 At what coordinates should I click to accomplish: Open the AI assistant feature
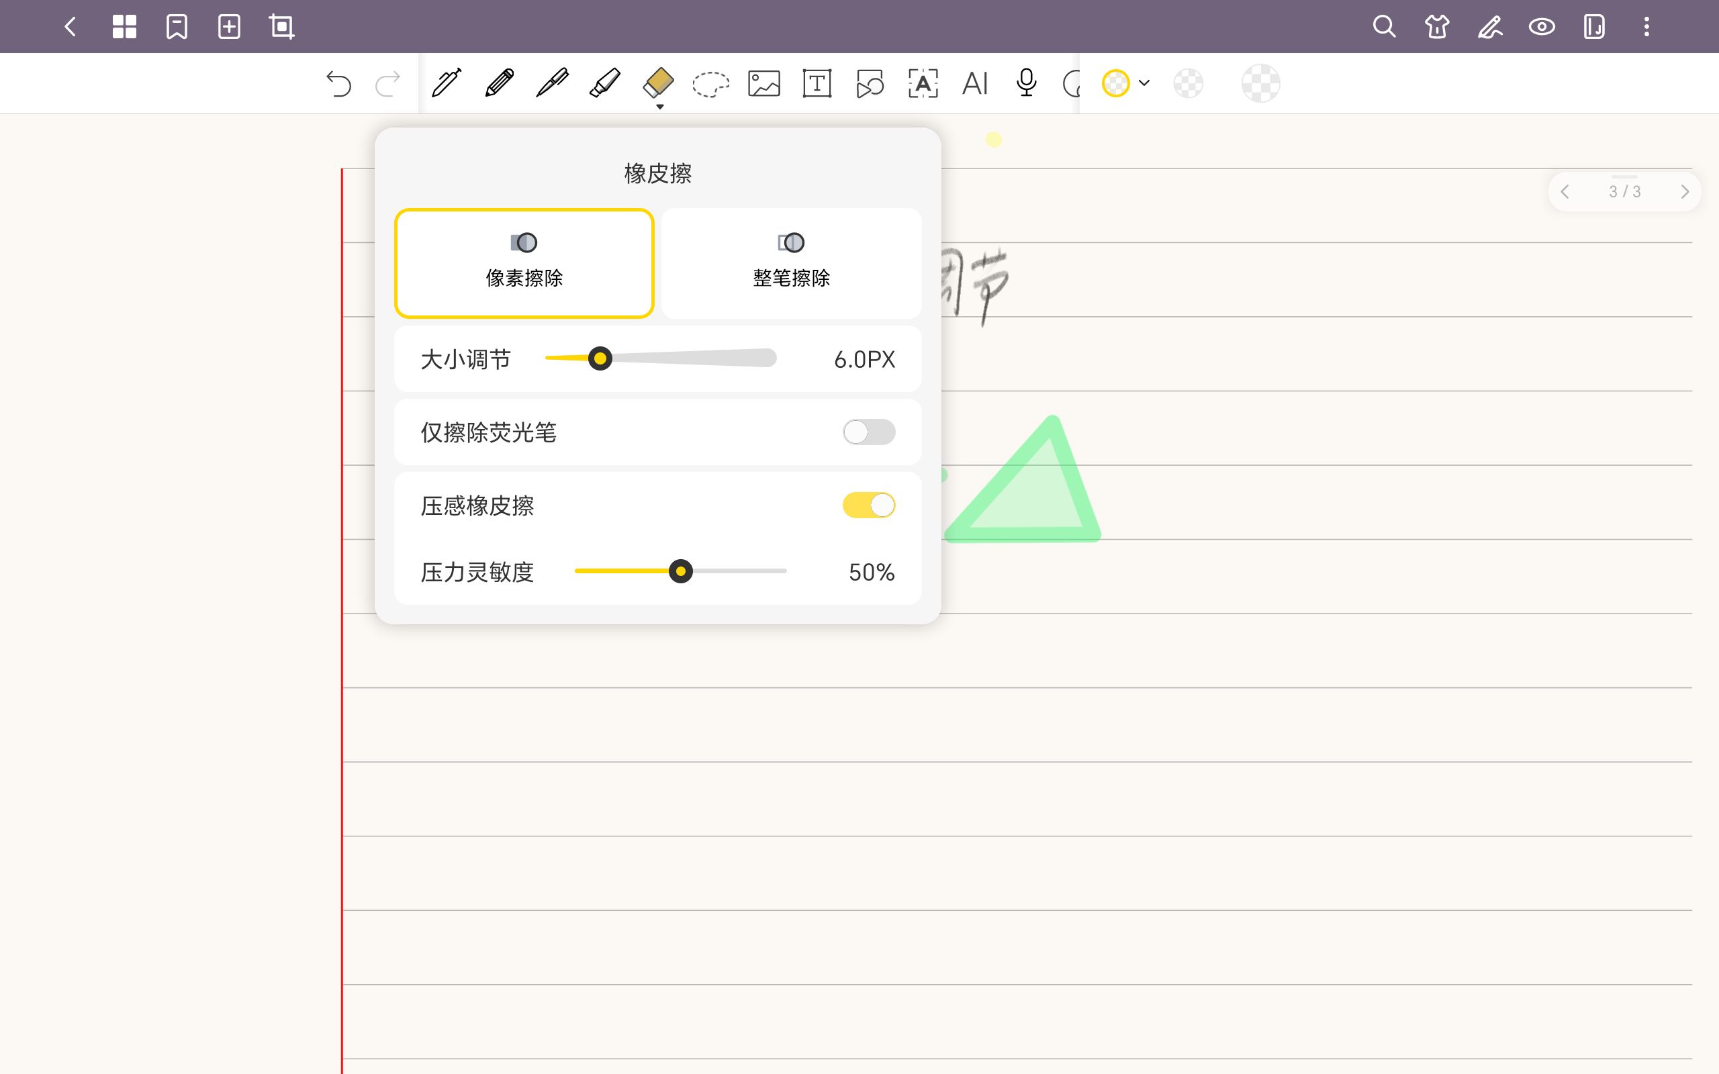point(974,83)
